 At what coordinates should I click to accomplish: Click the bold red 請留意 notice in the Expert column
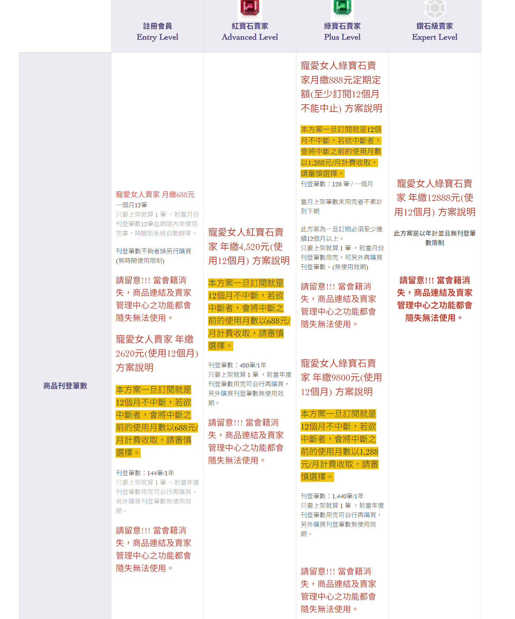point(434,299)
